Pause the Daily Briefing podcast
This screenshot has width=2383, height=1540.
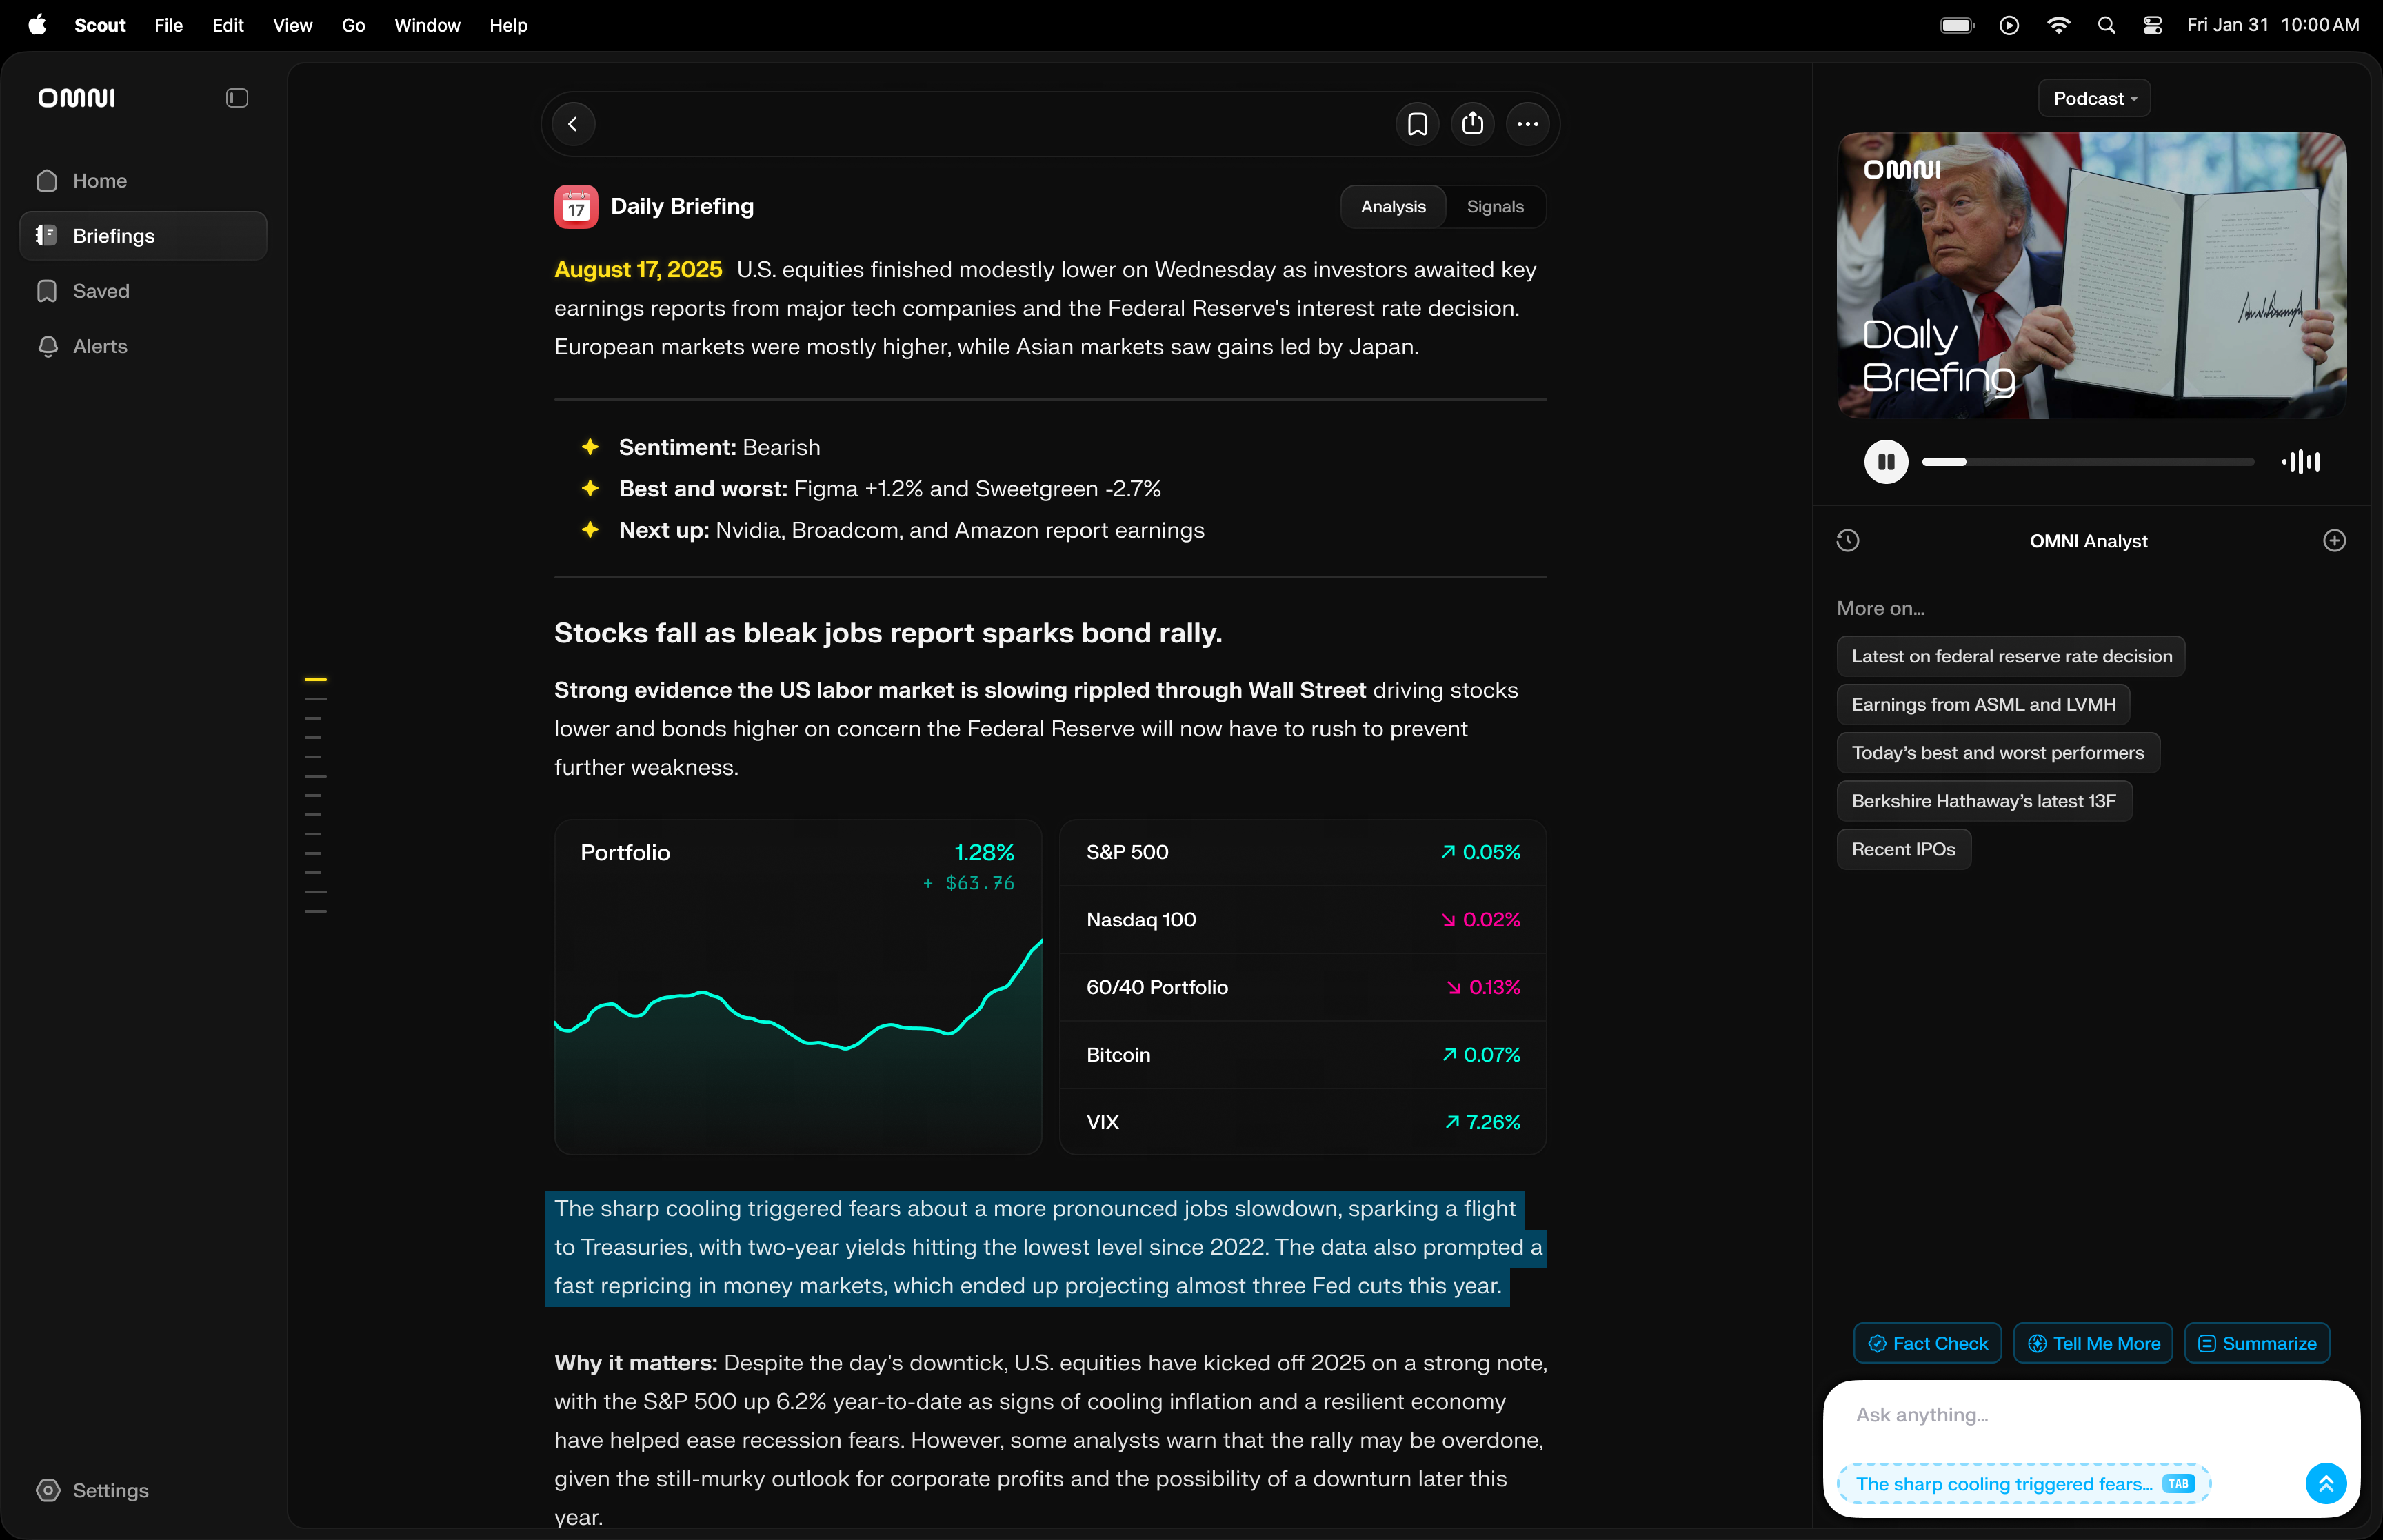click(1886, 462)
